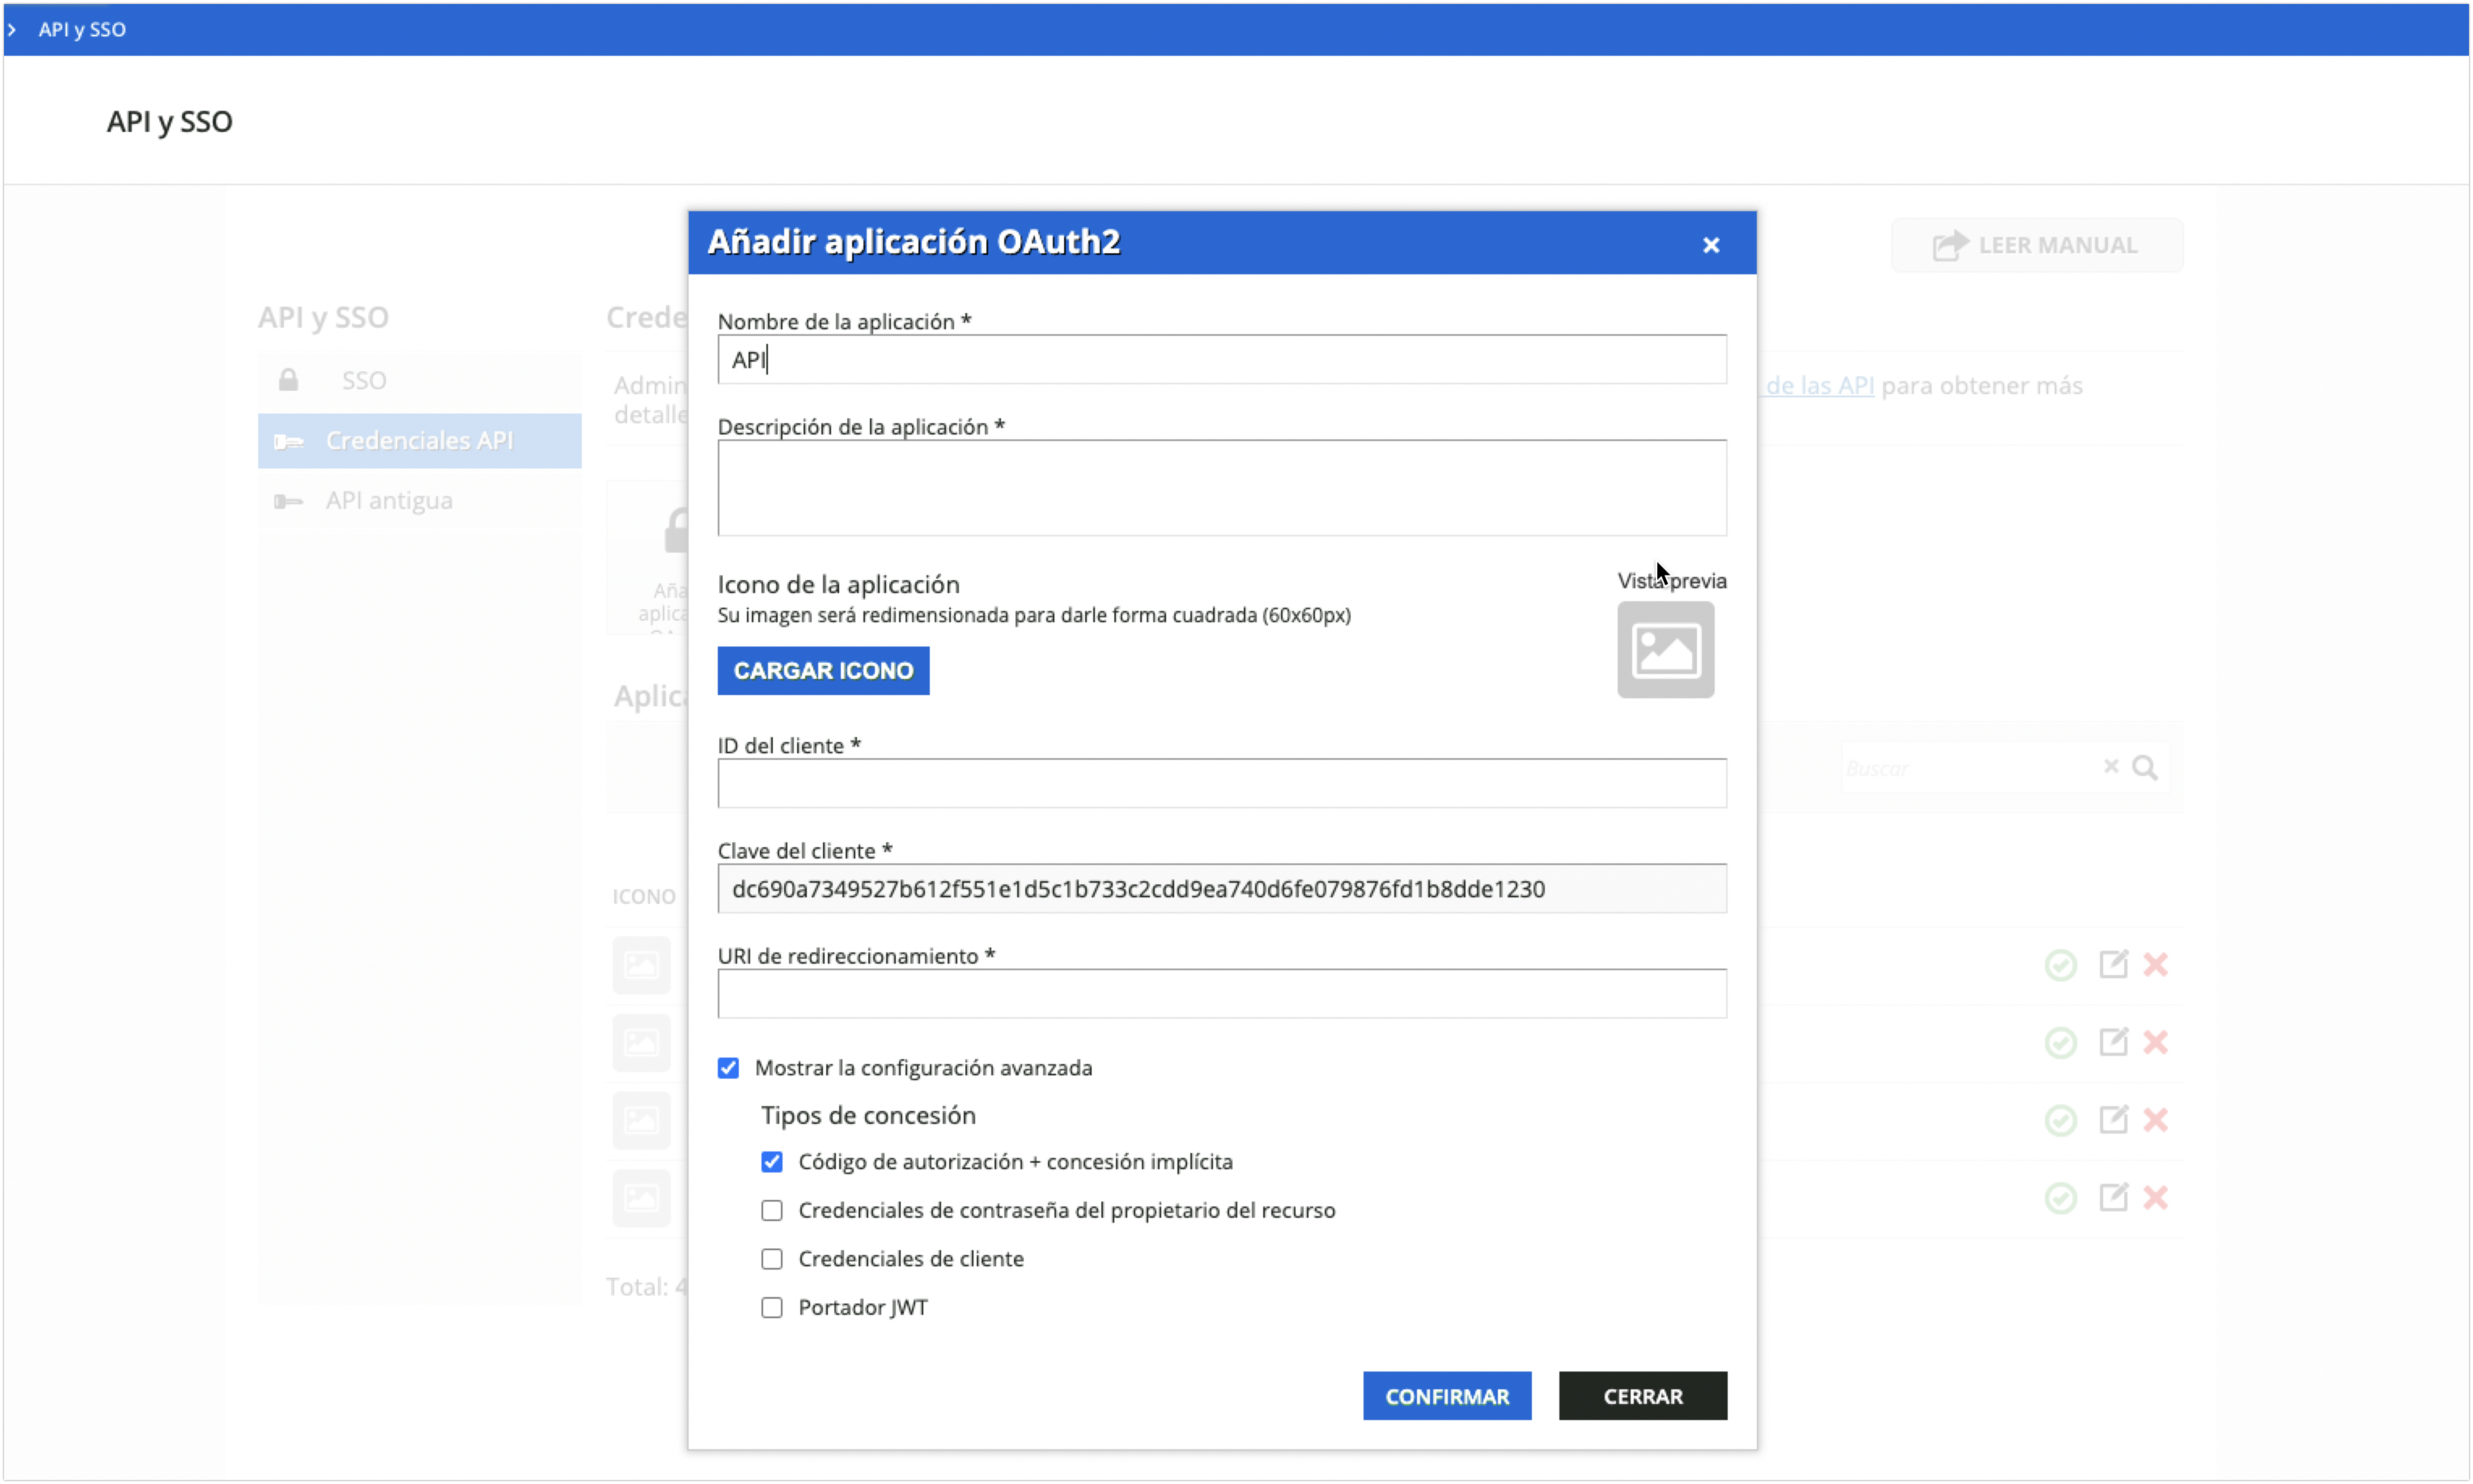Viewport: 2473px width, 1484px height.
Task: Expand the breadcrumb chevron in top bar
Action: [12, 30]
